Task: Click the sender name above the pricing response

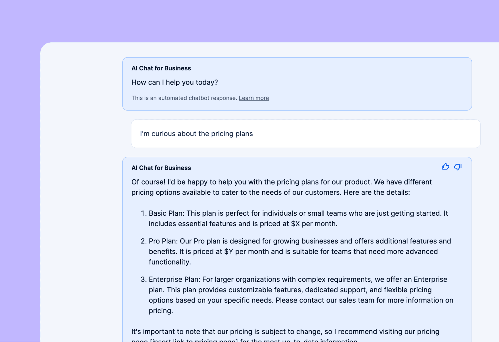Action: pos(161,168)
